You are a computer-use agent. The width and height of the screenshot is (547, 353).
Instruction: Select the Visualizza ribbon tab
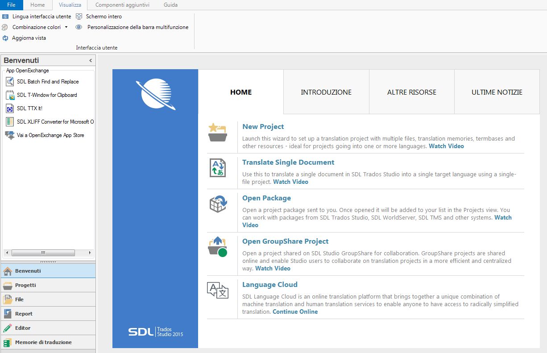pyautogui.click(x=70, y=5)
